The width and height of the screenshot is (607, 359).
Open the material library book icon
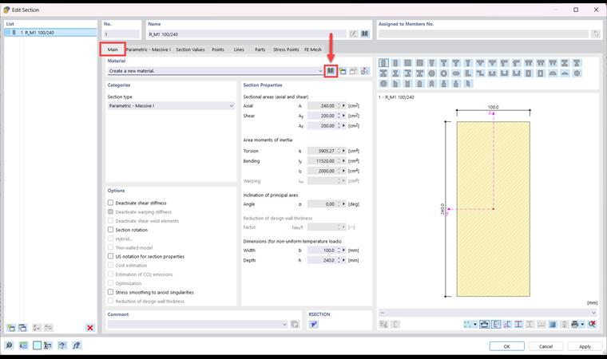point(331,71)
